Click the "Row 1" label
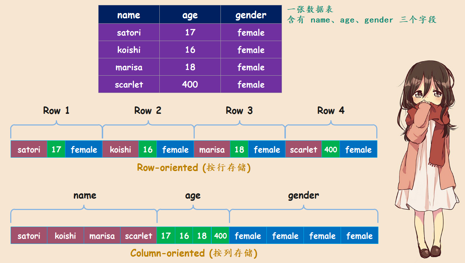 pos(56,111)
